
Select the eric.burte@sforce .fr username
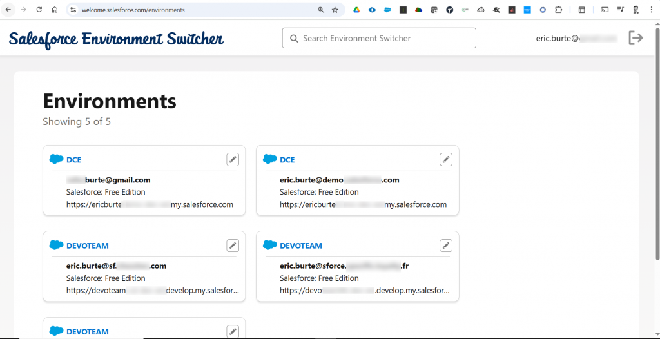pos(344,266)
